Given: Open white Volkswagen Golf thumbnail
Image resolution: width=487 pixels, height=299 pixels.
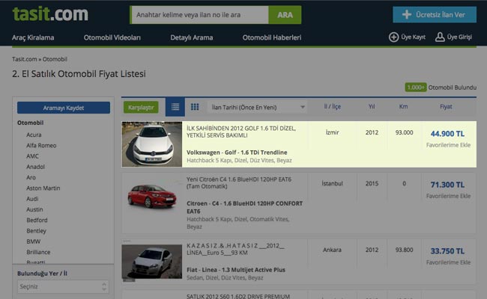Looking at the screenshot, I should [x=152, y=144].
